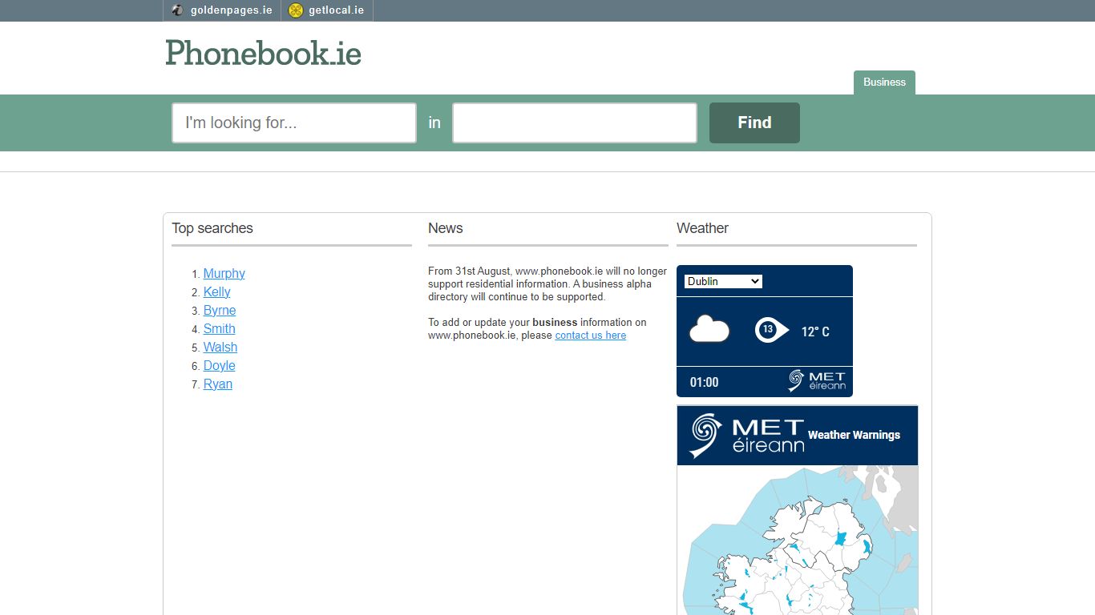
Task: Select the Business tab
Action: click(884, 82)
